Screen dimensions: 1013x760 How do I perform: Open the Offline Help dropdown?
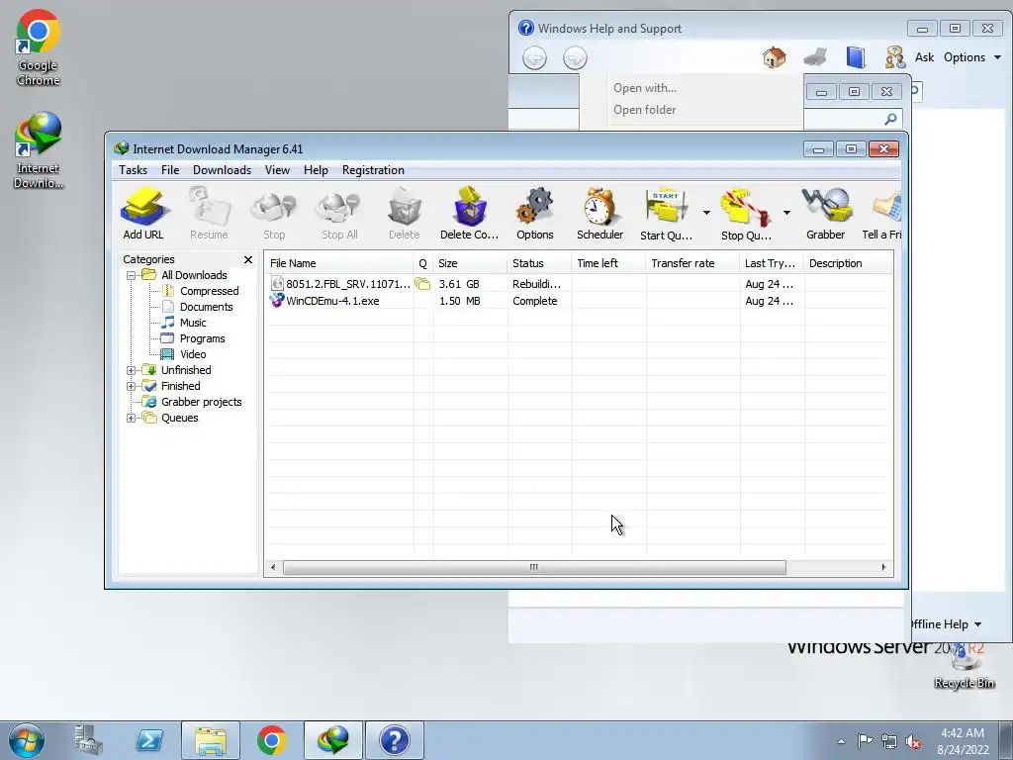947,624
